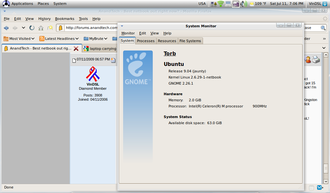This screenshot has height=193, width=330.
Task: Click the Firefox URL address field
Action: pyautogui.click(x=91, y=28)
